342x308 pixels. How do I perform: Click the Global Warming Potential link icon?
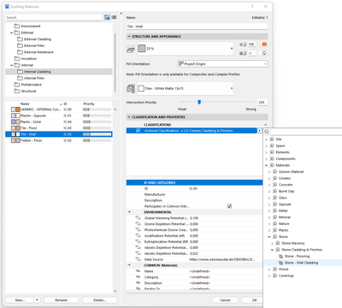pos(139,218)
